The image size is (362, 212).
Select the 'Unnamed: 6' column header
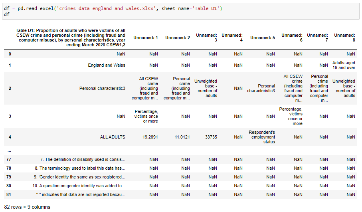292,38
